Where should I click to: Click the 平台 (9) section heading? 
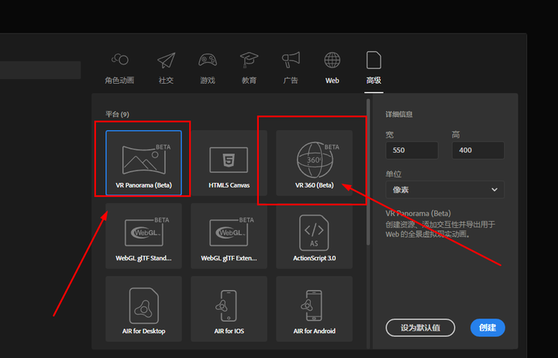tap(118, 114)
